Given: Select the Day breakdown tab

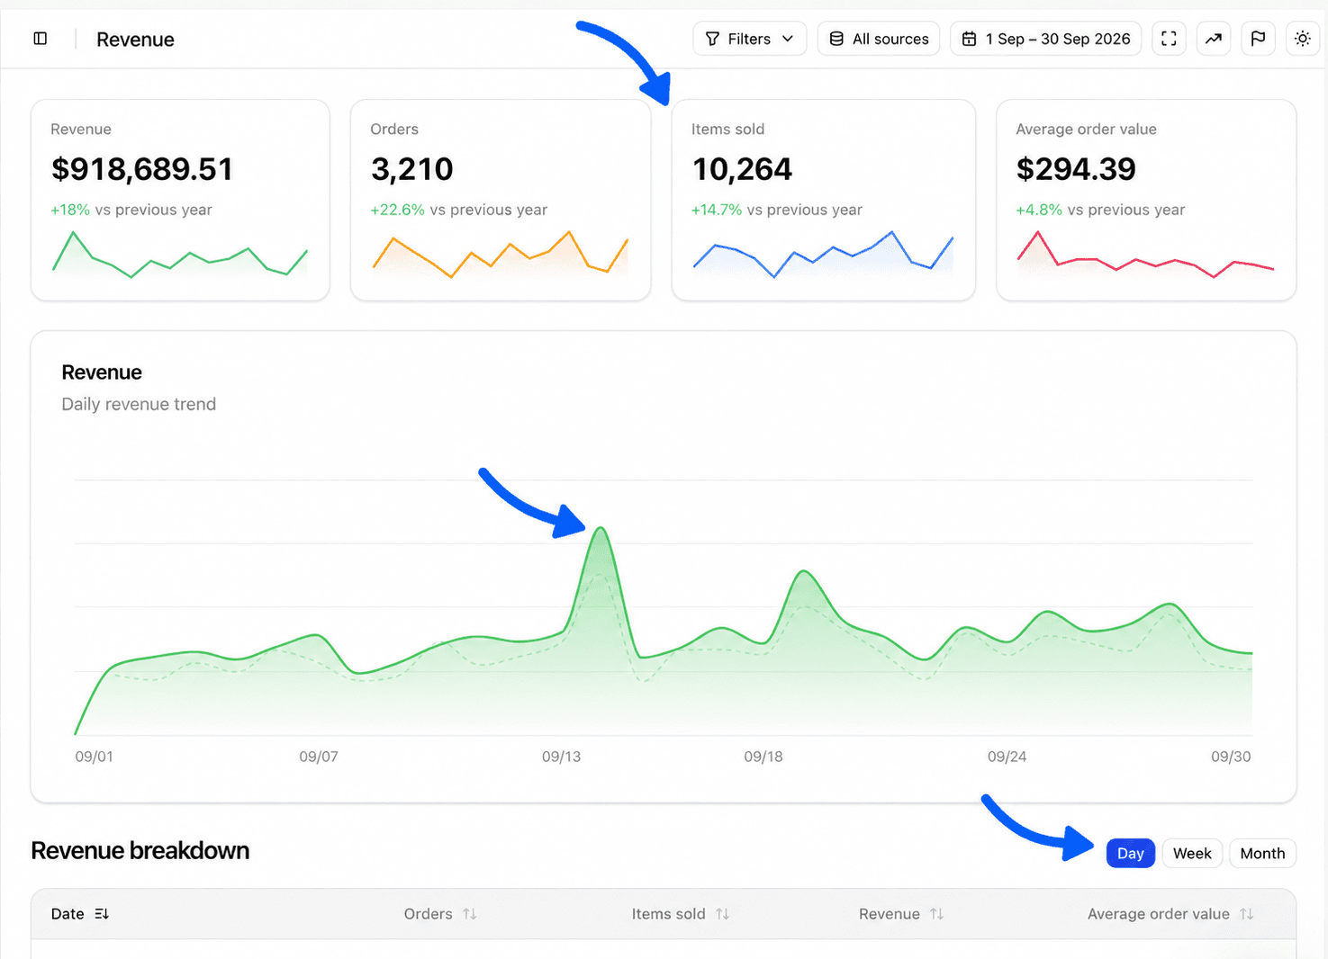Looking at the screenshot, I should tap(1131, 853).
